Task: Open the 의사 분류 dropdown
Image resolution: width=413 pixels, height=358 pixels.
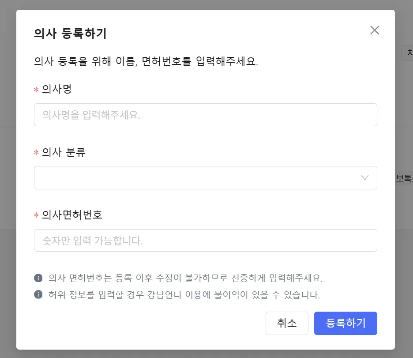Action: tap(205, 177)
